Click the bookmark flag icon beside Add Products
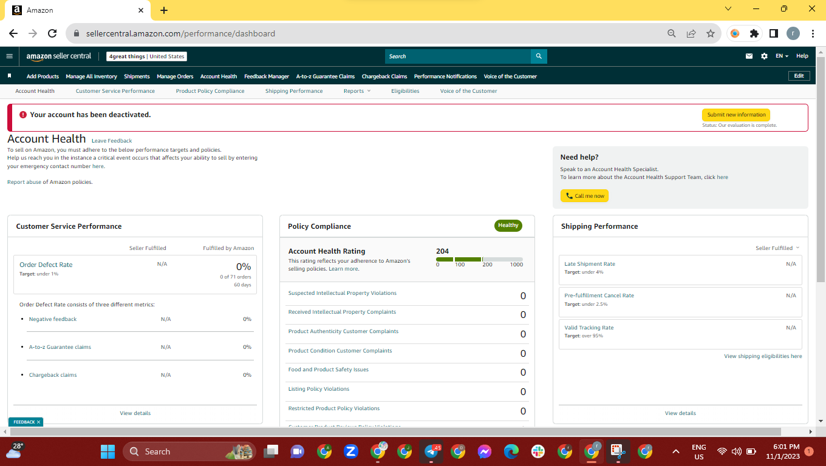The height and width of the screenshot is (466, 826). click(x=10, y=76)
